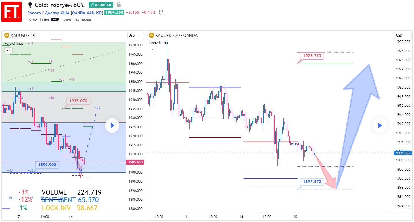Click the green long-position tag
The height and width of the screenshot is (222, 414).
point(101,5)
